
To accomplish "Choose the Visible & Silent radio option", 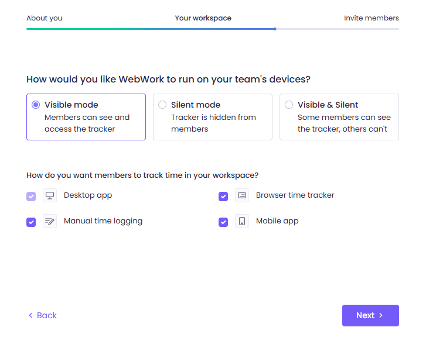I will 289,105.
